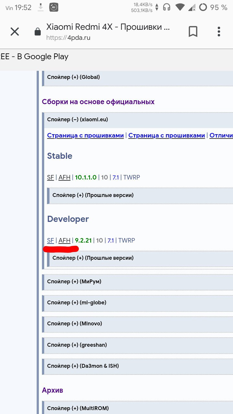The width and height of the screenshot is (233, 414).
Task: Tap the Stable section heading
Action: click(x=60, y=156)
